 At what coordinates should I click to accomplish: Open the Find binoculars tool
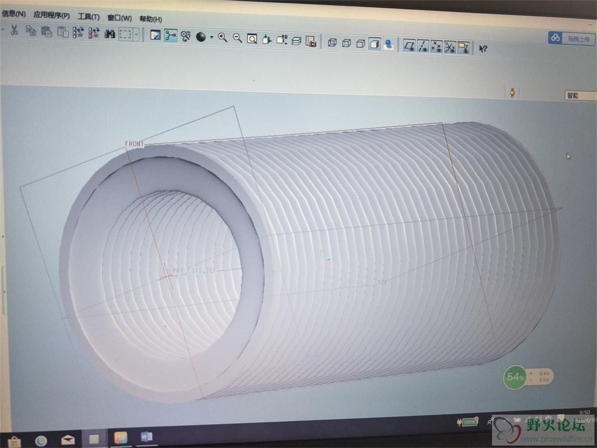[110, 33]
